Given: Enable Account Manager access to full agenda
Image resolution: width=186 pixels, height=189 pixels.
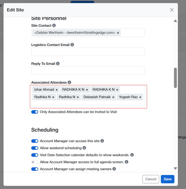Looking at the screenshot, I should pyautogui.click(x=35, y=162).
